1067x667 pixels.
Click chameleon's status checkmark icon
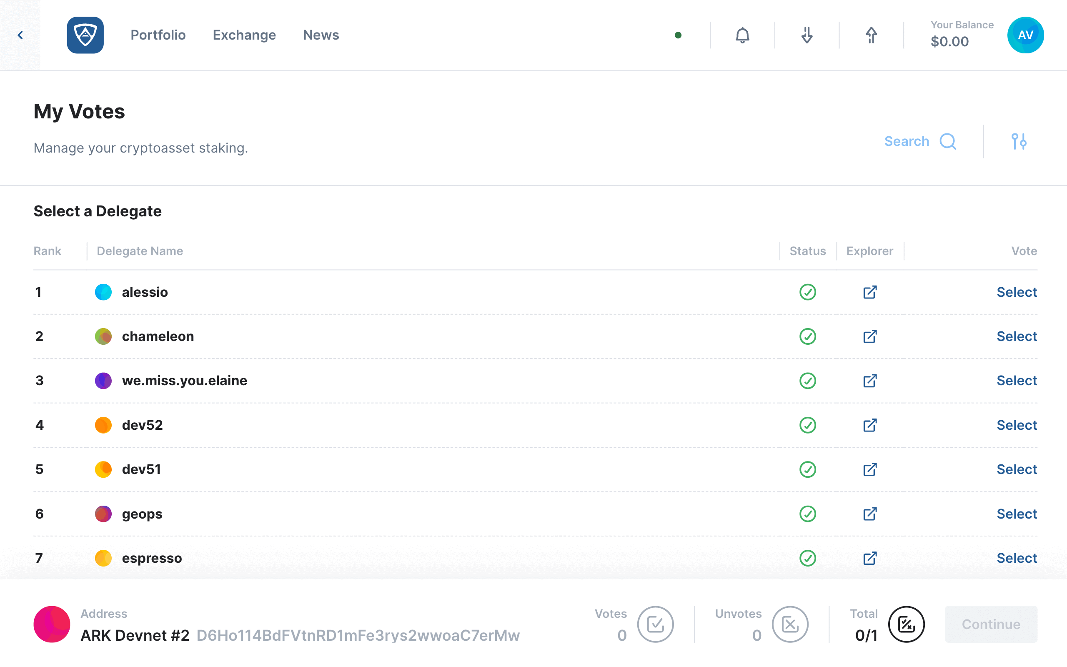point(807,336)
